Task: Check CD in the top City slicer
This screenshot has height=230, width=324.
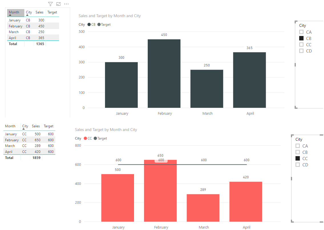Action: click(301, 51)
